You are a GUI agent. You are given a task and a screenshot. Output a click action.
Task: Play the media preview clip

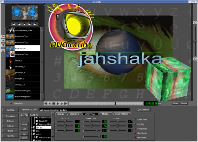click(x=24, y=24)
